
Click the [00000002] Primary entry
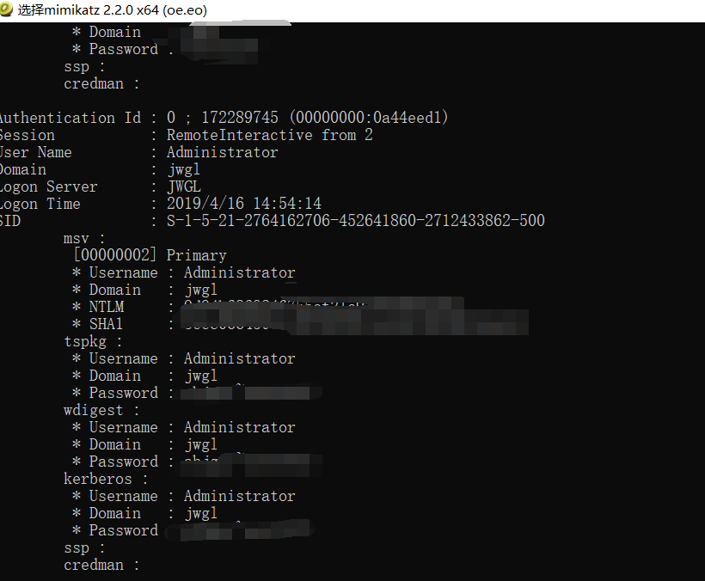point(150,255)
